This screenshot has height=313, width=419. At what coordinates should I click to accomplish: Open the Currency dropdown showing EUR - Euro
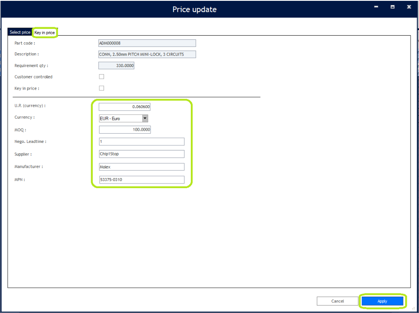145,118
